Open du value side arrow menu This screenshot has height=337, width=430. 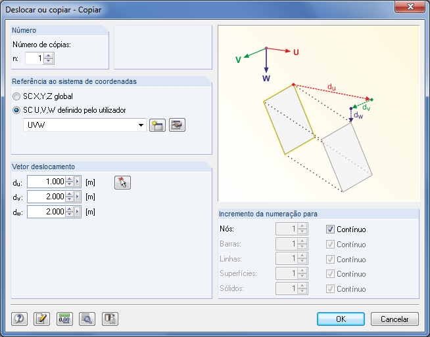coord(78,182)
